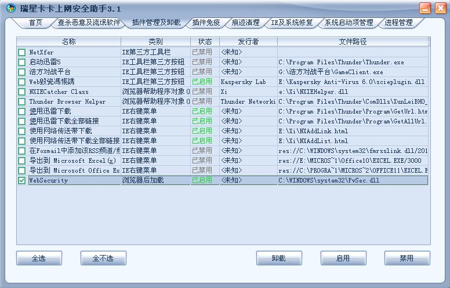The height and width of the screenshot is (288, 450).
Task: Click the scieplugin.dll file path
Action: coord(351,82)
